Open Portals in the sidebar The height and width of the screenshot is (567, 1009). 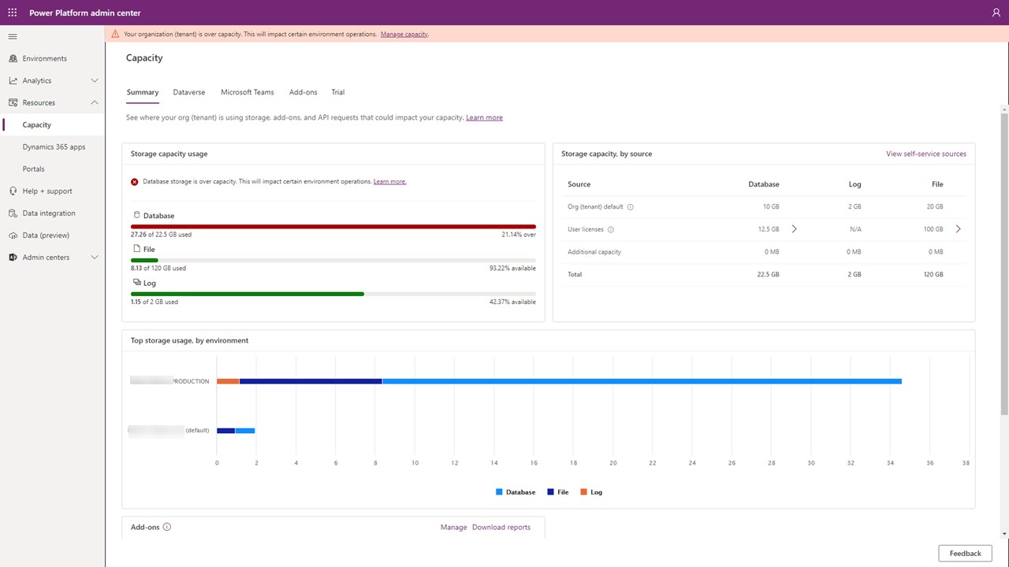(x=52, y=169)
